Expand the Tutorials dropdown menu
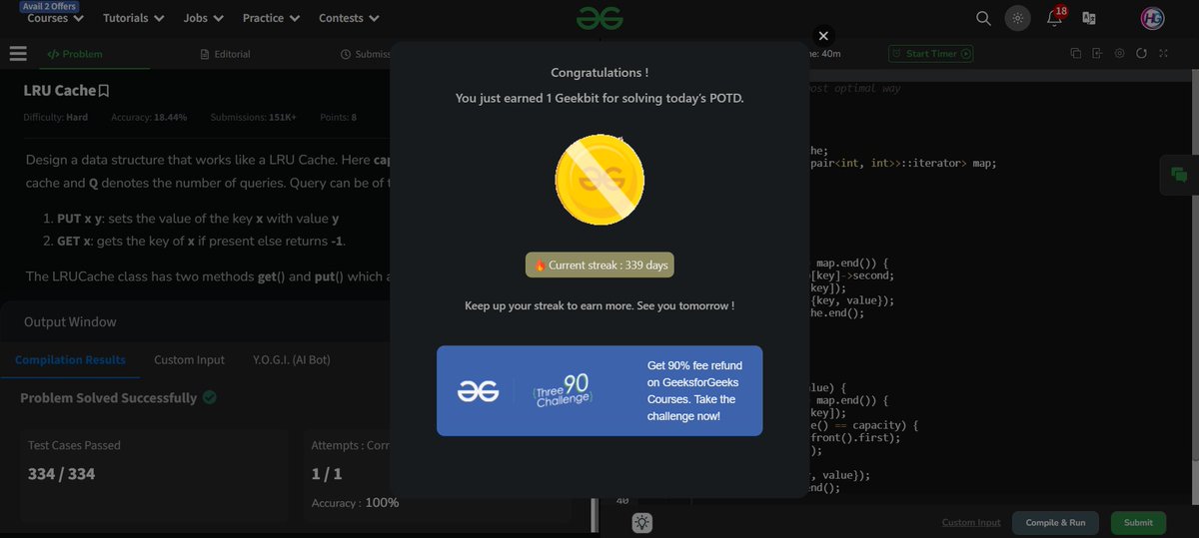The width and height of the screenshot is (1199, 538). [x=135, y=18]
